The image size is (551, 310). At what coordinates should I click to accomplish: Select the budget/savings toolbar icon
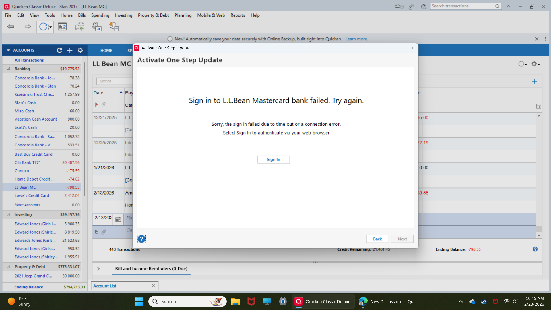click(97, 26)
